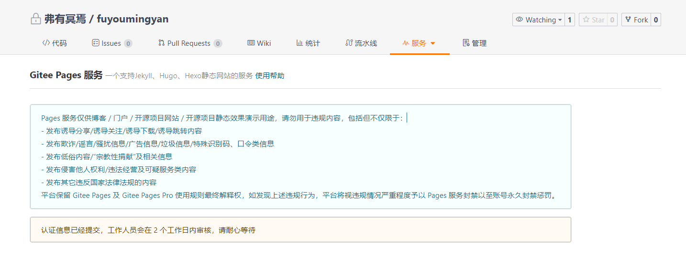Click the private repository lock icon
The height and width of the screenshot is (268, 686).
[x=35, y=19]
